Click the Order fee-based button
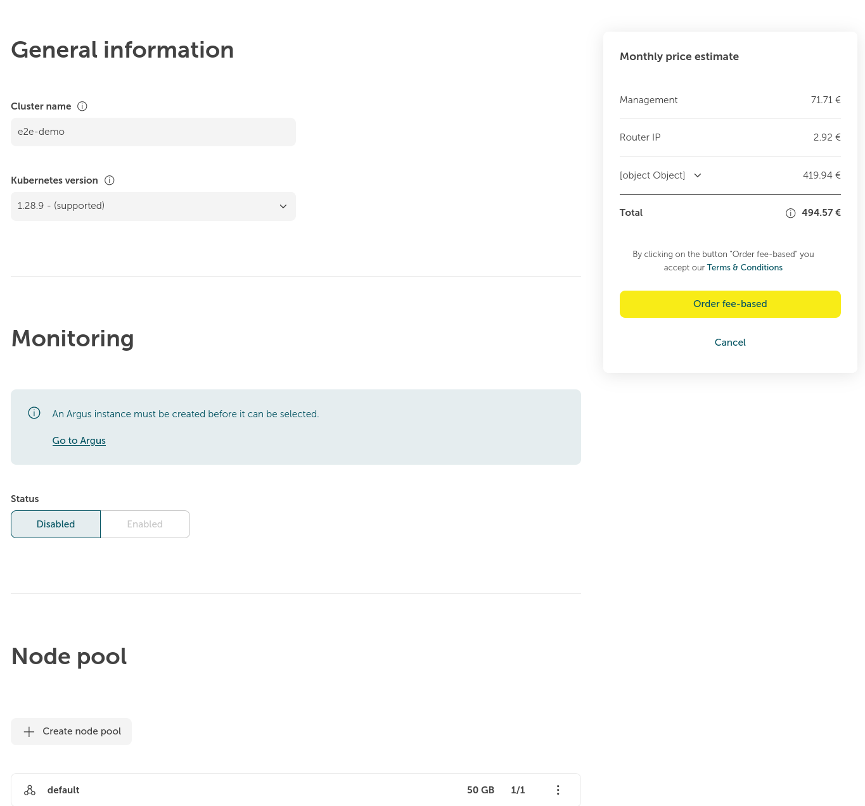The height and width of the screenshot is (806, 865). coord(730,304)
